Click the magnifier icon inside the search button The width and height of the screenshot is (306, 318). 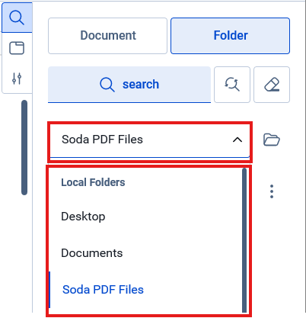[107, 85]
